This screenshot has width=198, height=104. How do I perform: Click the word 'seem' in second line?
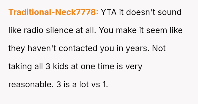point(156,30)
